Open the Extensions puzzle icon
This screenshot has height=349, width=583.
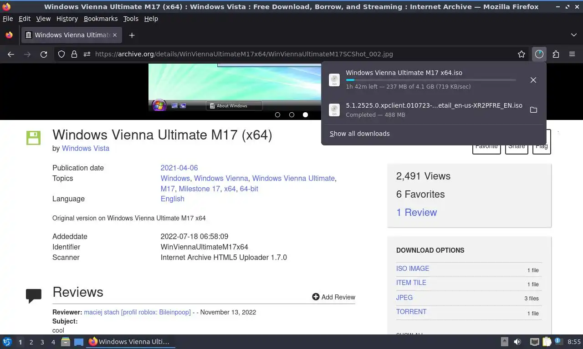tap(556, 54)
